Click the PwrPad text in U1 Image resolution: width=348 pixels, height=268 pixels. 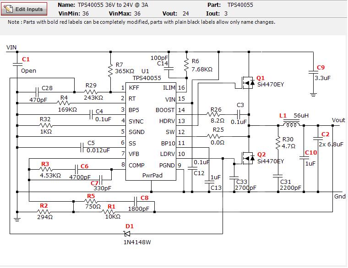click(152, 175)
